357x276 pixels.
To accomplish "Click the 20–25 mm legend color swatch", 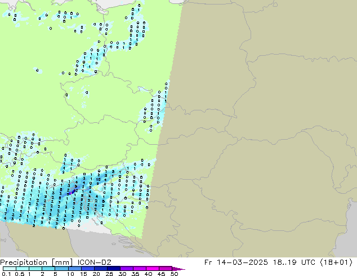I will pyautogui.click(x=100, y=269).
